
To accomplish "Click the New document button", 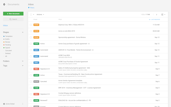I will pos(13,14).
